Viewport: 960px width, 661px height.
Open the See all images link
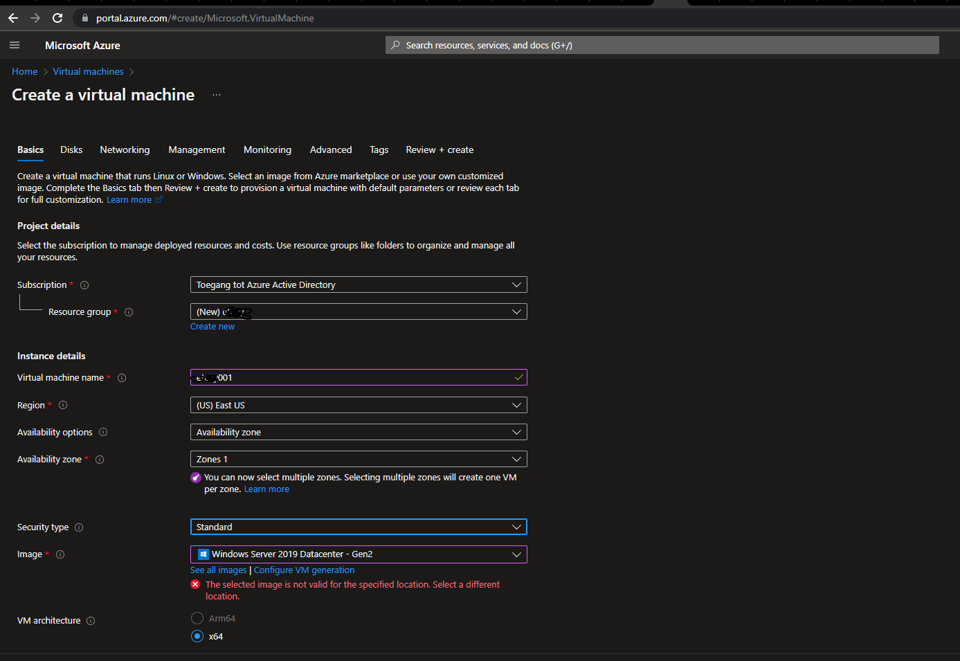(x=218, y=570)
